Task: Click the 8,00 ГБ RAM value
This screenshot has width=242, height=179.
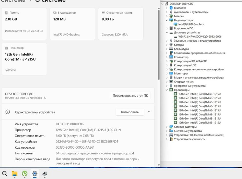Action: pos(108,19)
